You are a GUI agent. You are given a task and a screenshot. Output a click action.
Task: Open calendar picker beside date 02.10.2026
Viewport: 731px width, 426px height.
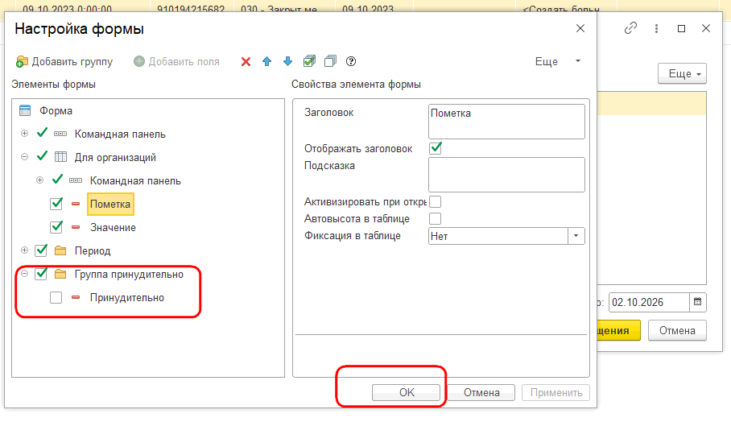point(697,301)
